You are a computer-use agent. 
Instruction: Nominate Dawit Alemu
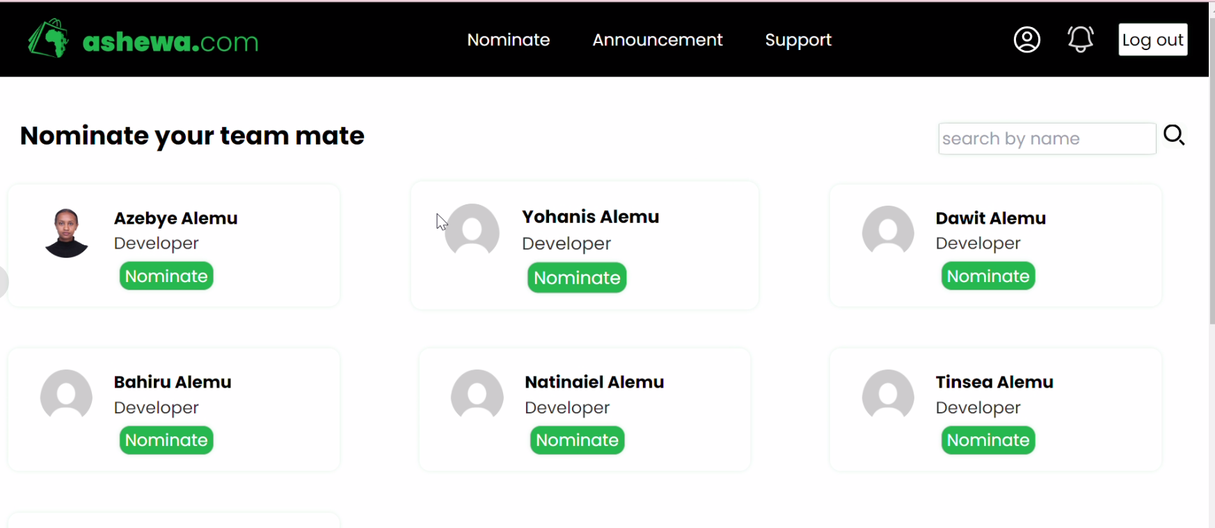988,276
